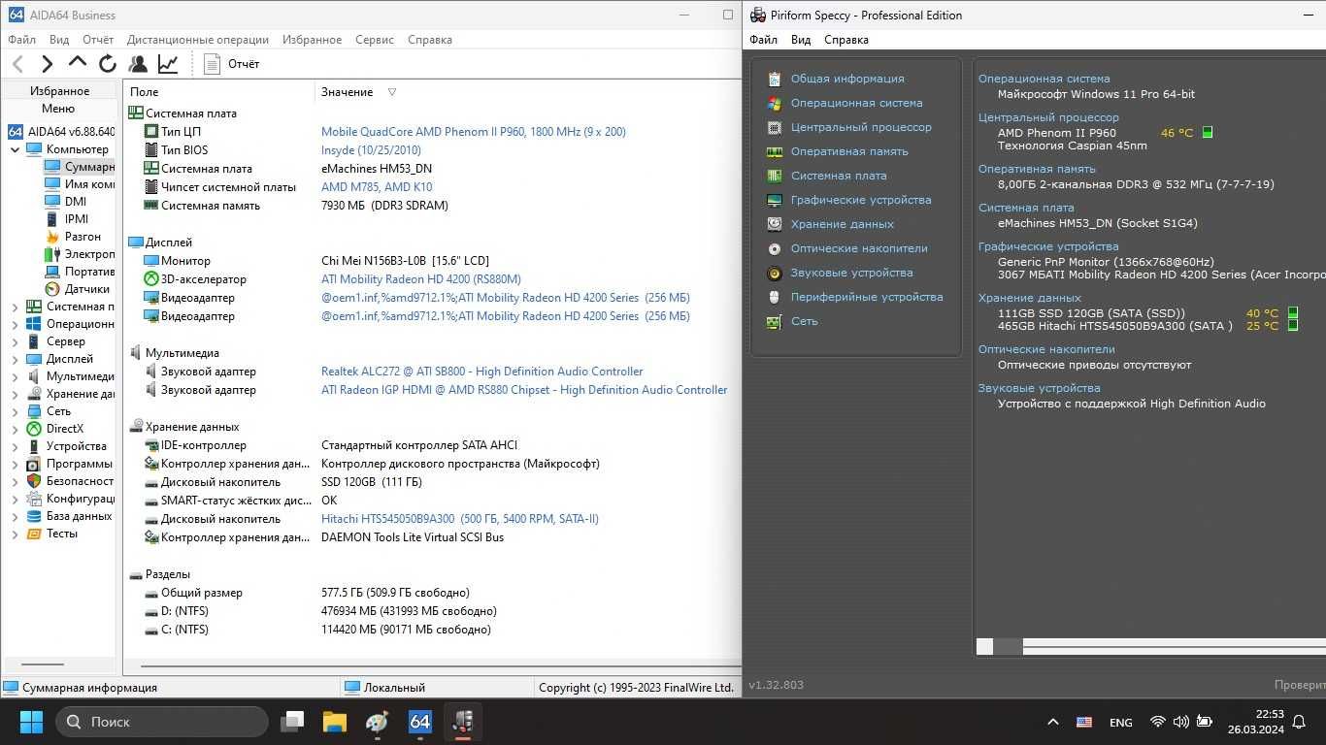Expand the Системная плата tree node
This screenshot has width=1326, height=745.
pyautogui.click(x=16, y=307)
